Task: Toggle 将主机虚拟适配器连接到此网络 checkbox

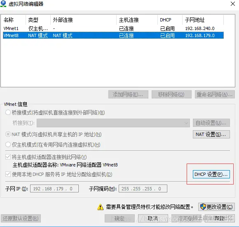Action: [x=8, y=157]
